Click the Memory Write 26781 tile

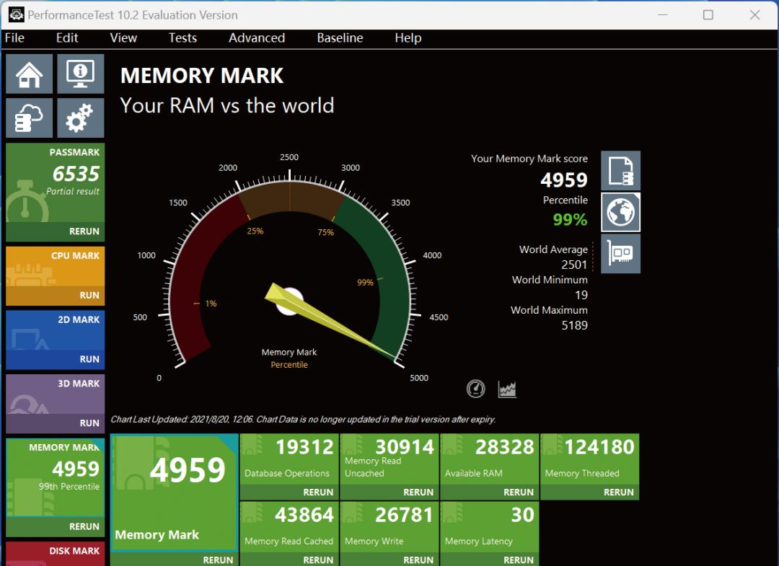point(389,527)
